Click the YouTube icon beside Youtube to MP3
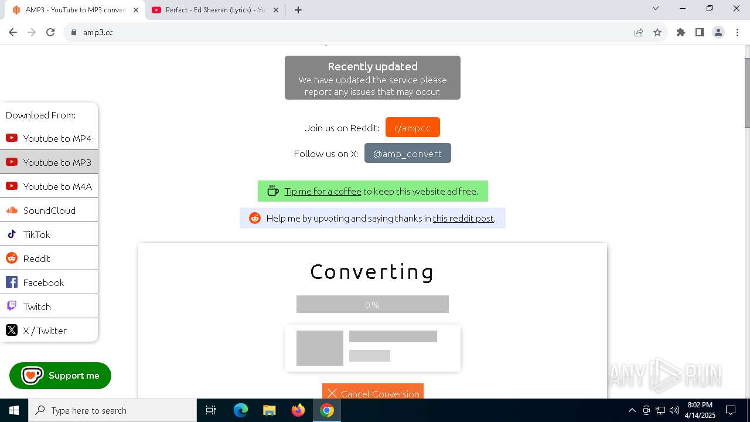 [12, 162]
